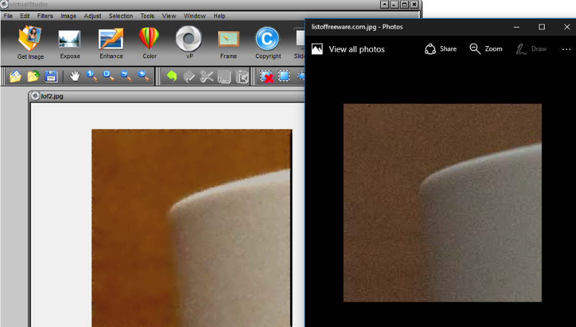Image resolution: width=576 pixels, height=327 pixels.
Task: Open the vP tool
Action: coord(189,42)
